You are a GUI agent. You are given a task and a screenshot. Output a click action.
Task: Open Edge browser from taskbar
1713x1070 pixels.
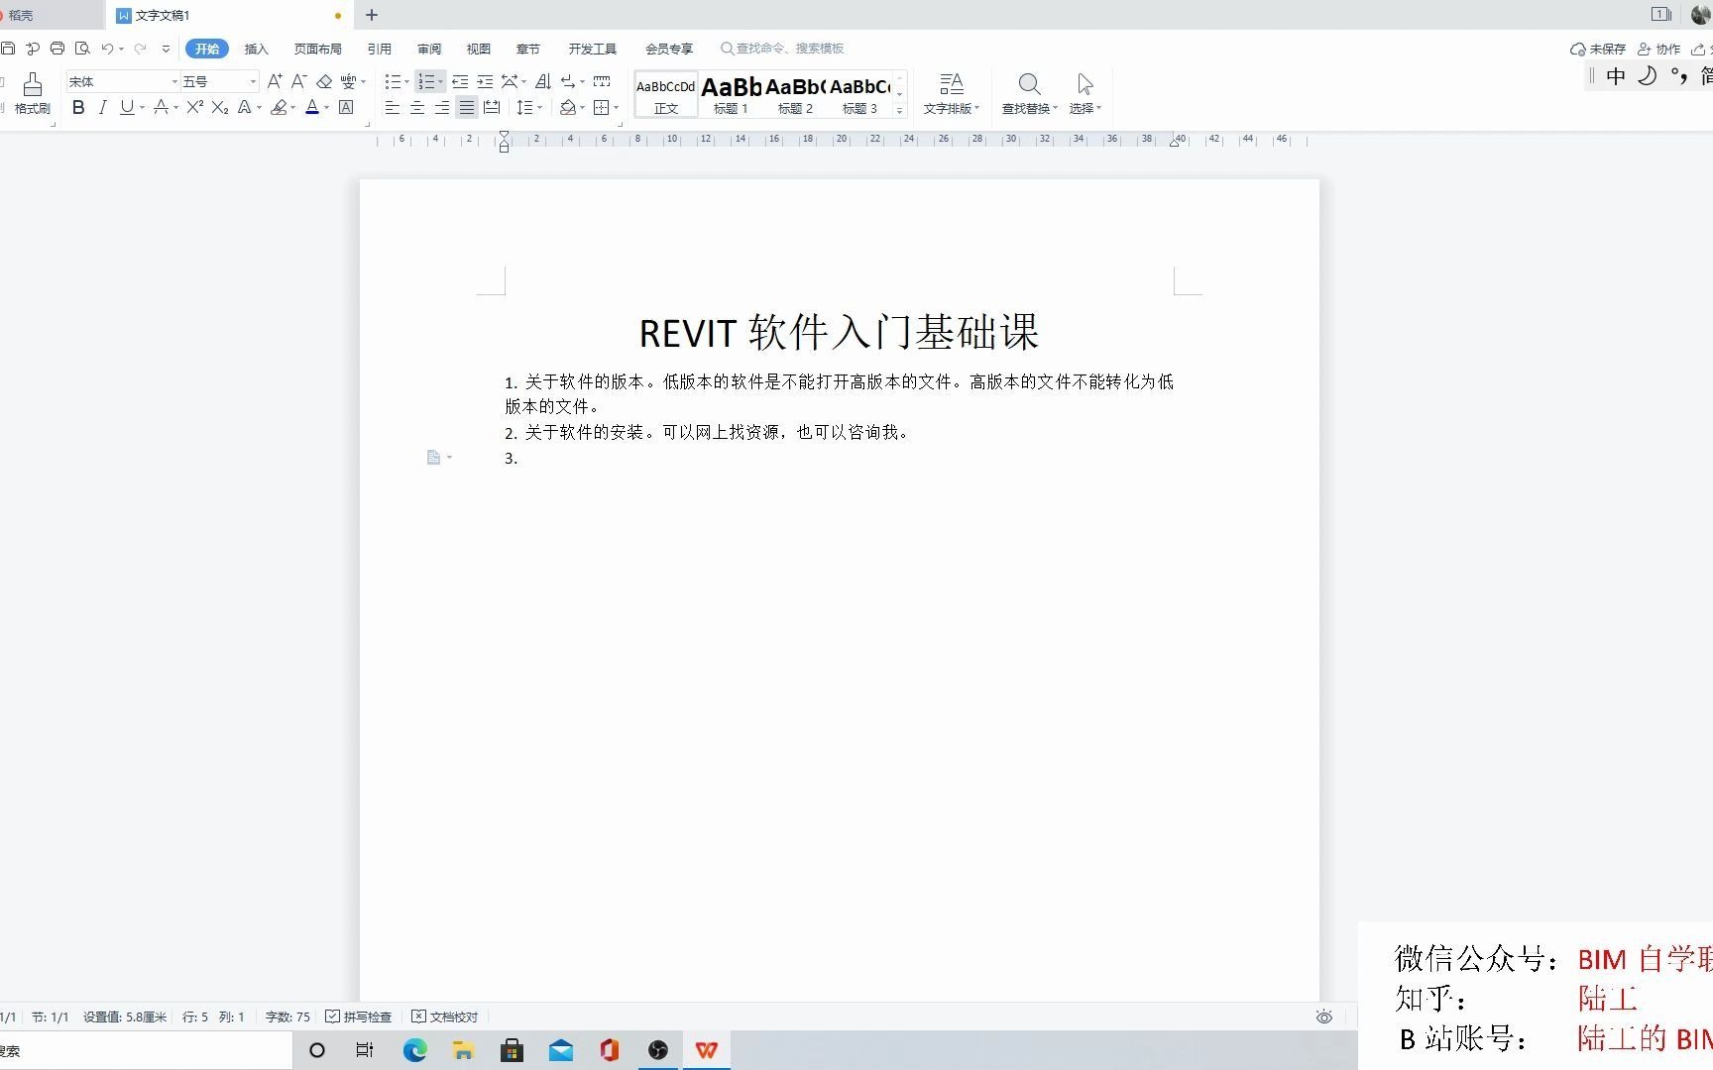coord(414,1050)
